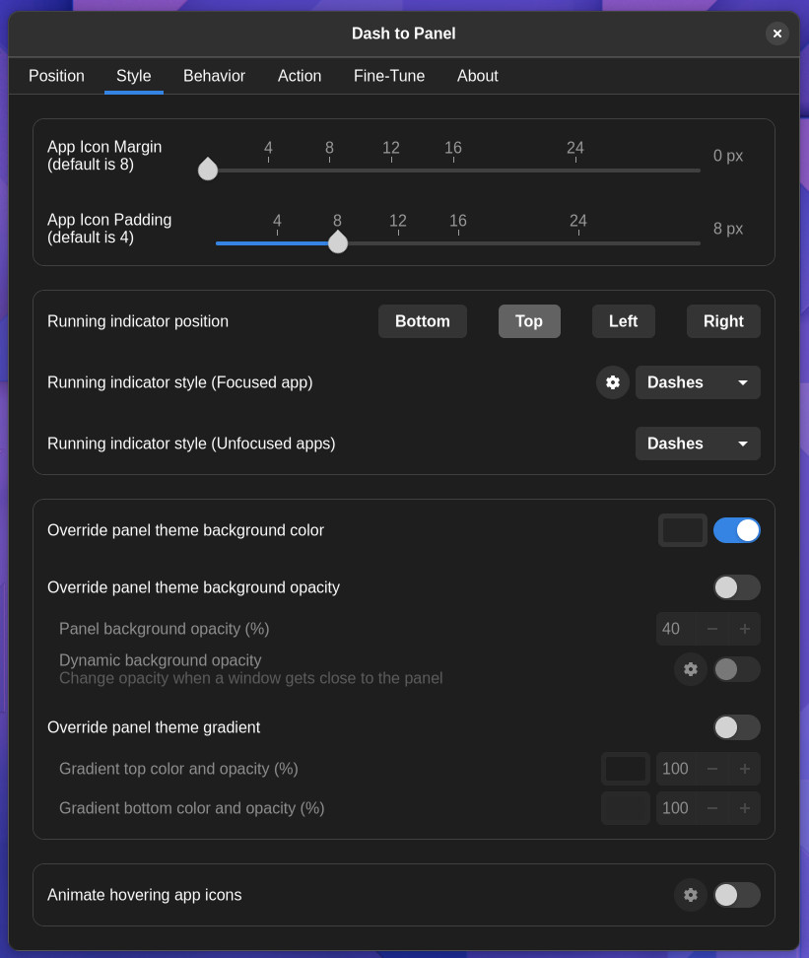Close the Dash to Panel window

point(777,34)
